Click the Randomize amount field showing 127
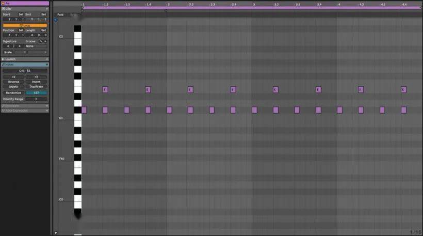423x236 pixels. pos(36,93)
